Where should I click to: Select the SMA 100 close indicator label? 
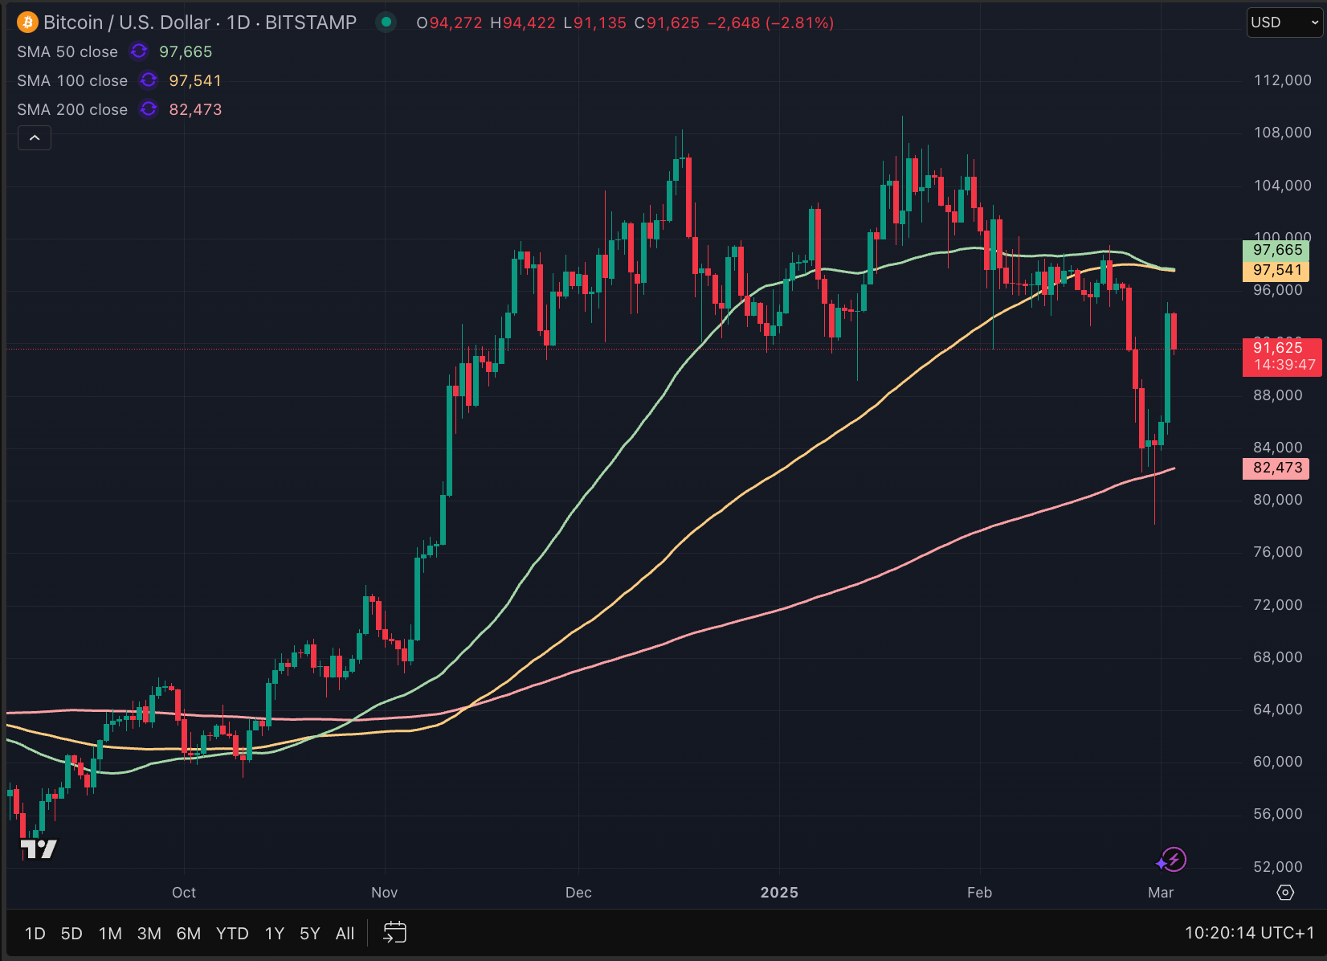72,80
